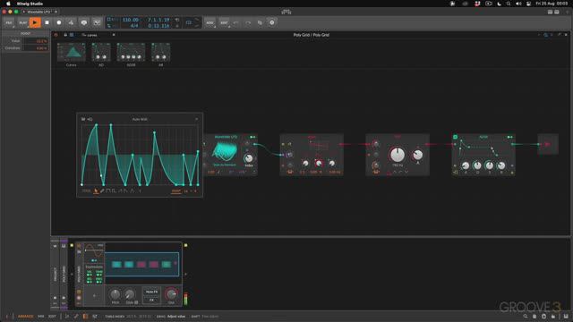Click the Redo arrow icon

[x=248, y=22]
